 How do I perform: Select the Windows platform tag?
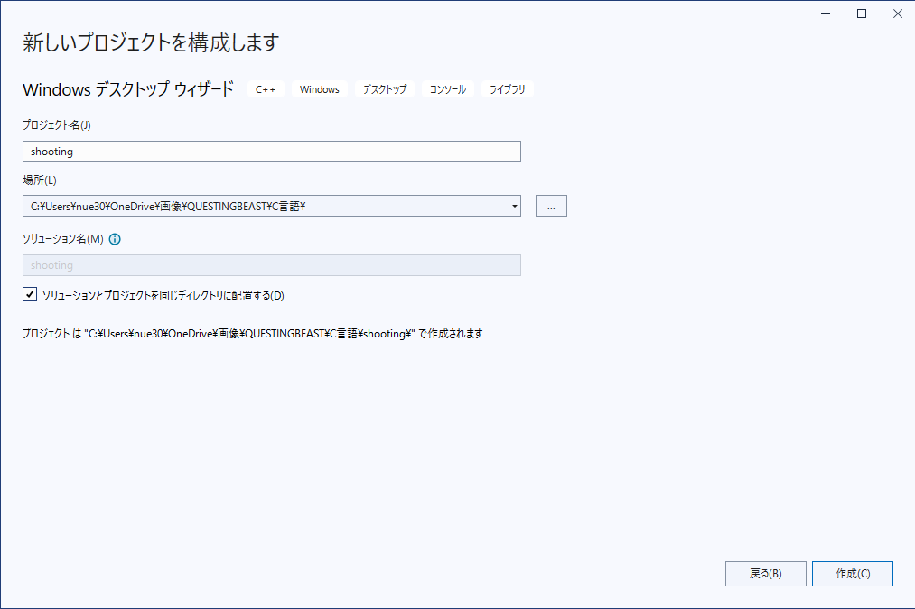[319, 88]
